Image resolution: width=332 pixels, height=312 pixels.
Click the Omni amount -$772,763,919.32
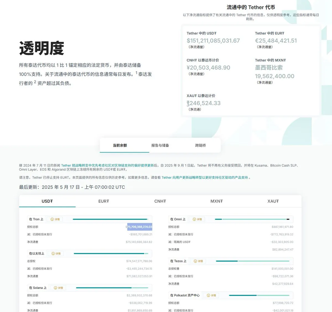click(x=282, y=235)
